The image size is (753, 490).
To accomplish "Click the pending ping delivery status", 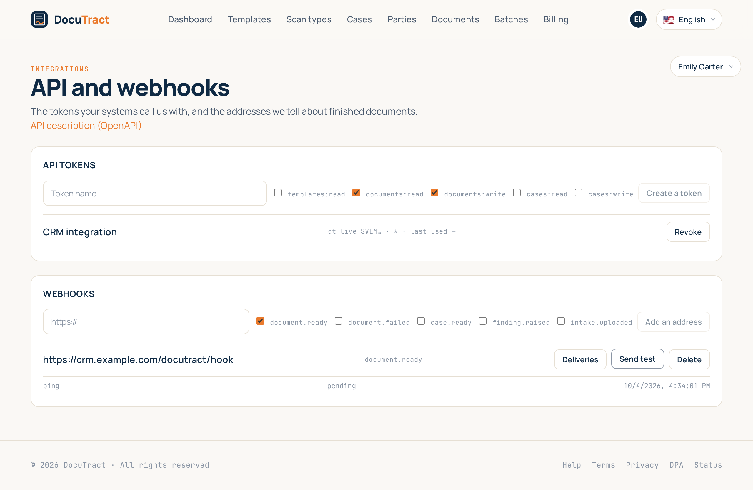I will pyautogui.click(x=341, y=386).
